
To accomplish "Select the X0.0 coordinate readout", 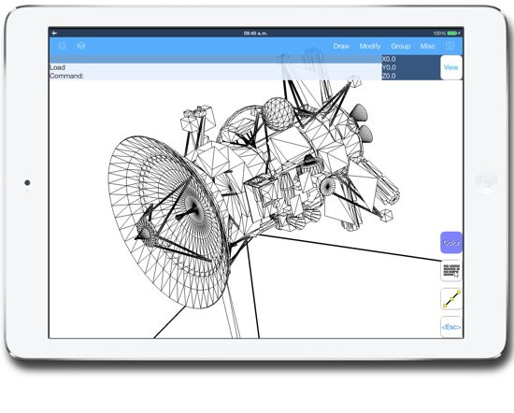I will coord(389,59).
